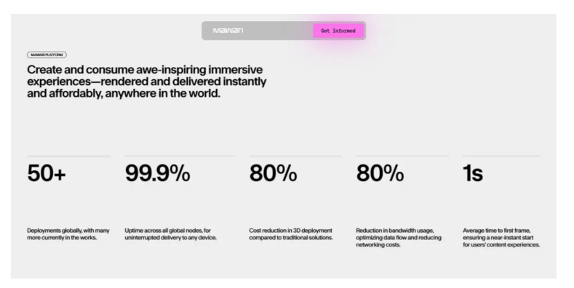
Task: Select the Cost reduction in 3D deployment text
Action: click(x=291, y=234)
